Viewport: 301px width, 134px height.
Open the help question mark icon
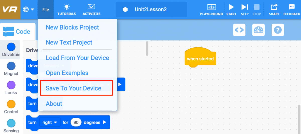click(278, 30)
